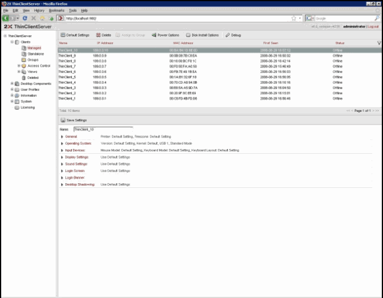The height and width of the screenshot is (298, 383).
Task: Click the Disk Install Options icon
Action: [x=188, y=35]
